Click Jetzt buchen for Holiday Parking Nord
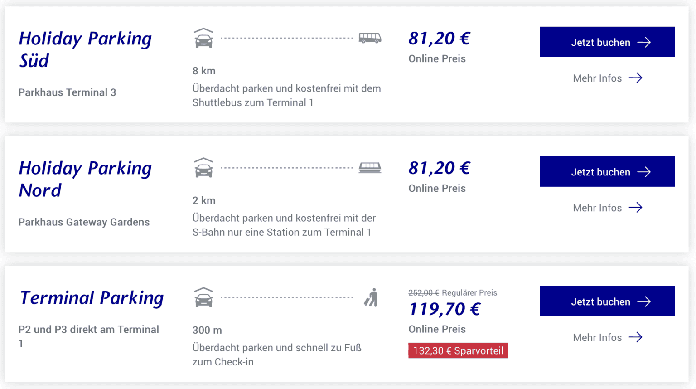This screenshot has width=696, height=389. coord(607,171)
